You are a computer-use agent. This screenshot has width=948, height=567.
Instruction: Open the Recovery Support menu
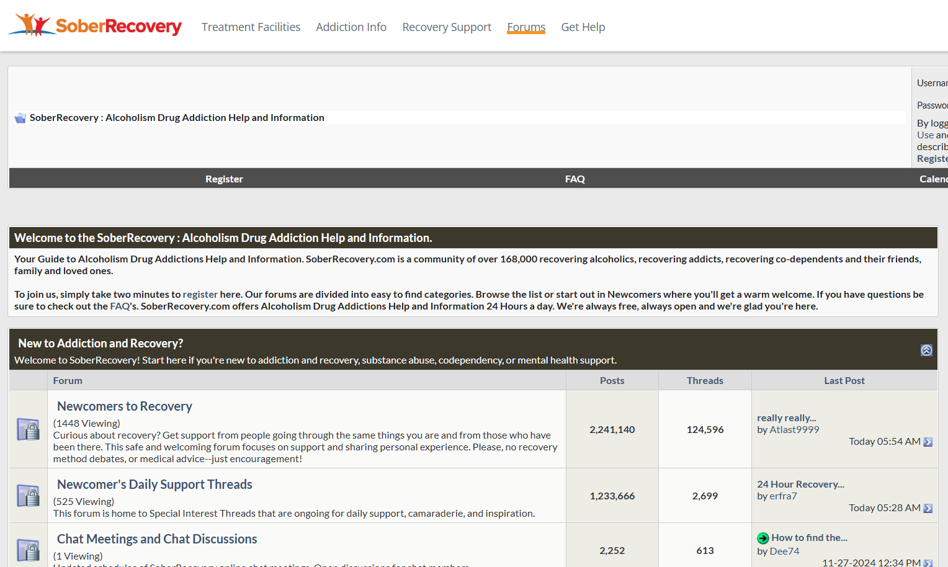(x=447, y=27)
